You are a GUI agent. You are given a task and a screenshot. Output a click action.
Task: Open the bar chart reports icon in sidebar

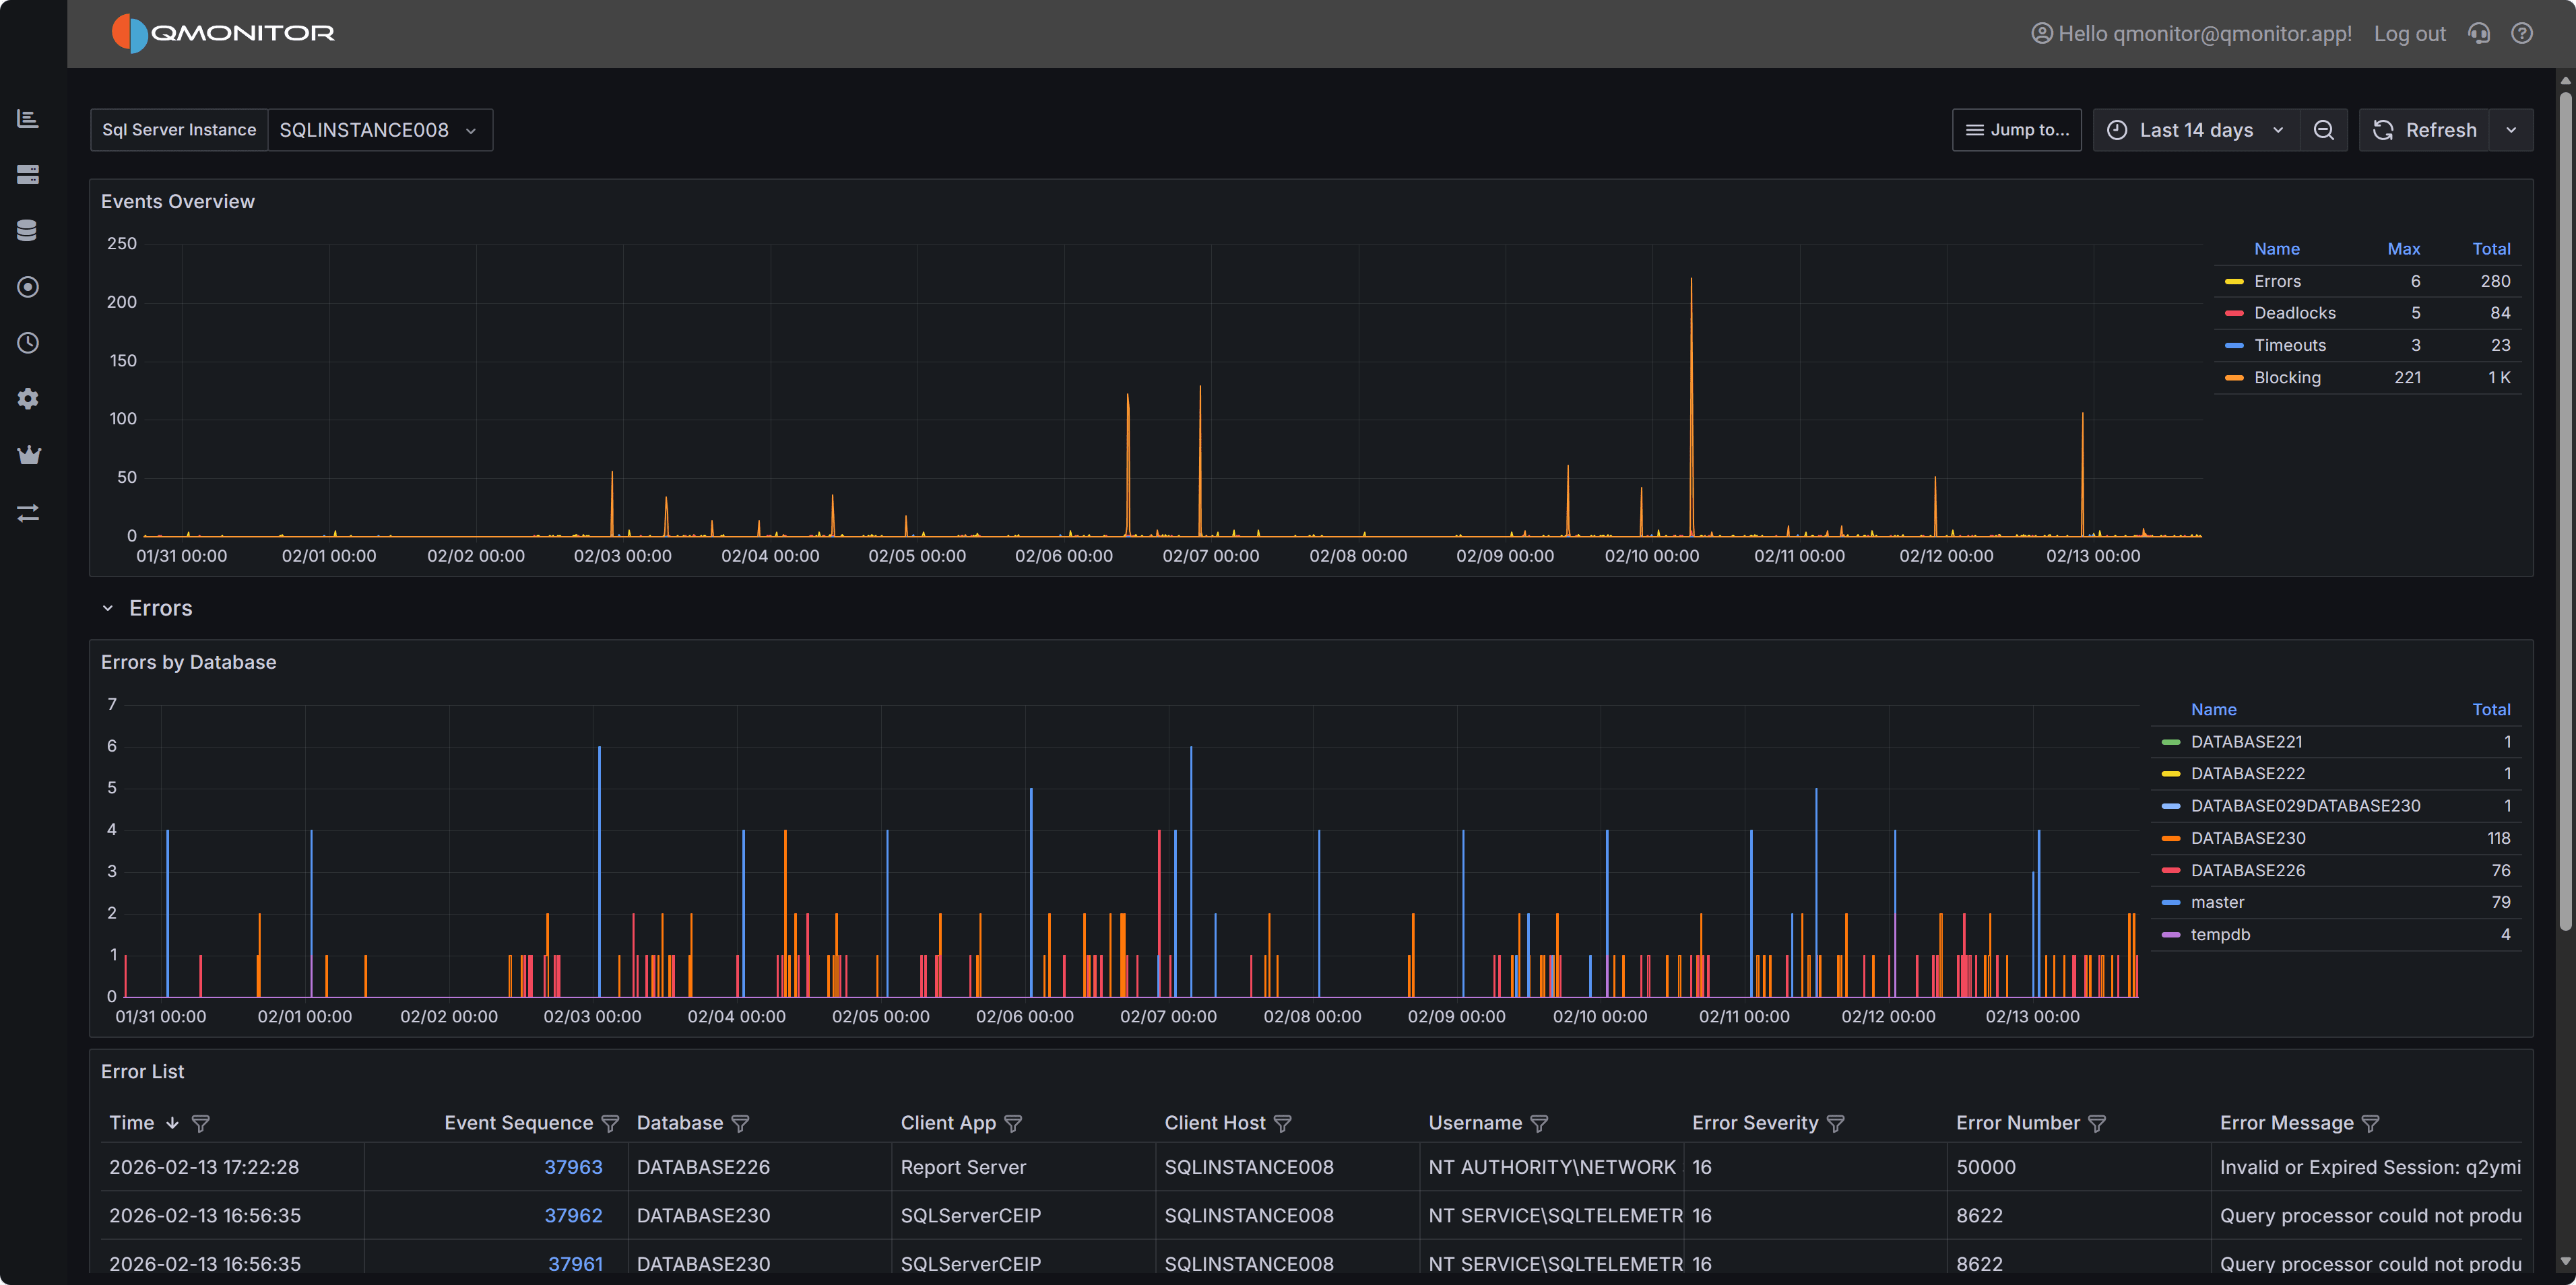tap(28, 118)
